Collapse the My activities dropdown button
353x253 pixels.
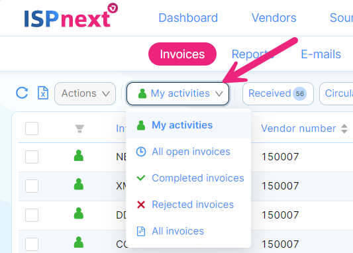click(x=178, y=93)
